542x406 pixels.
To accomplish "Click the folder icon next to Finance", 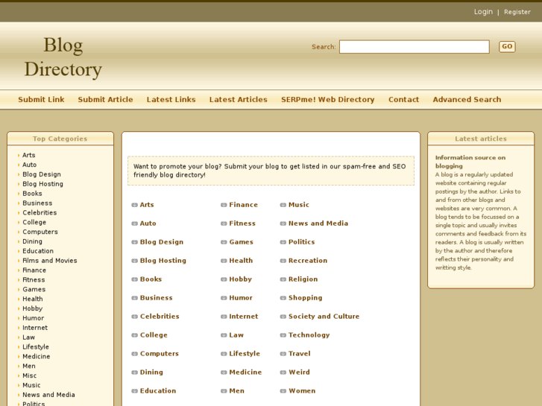I will pos(224,205).
